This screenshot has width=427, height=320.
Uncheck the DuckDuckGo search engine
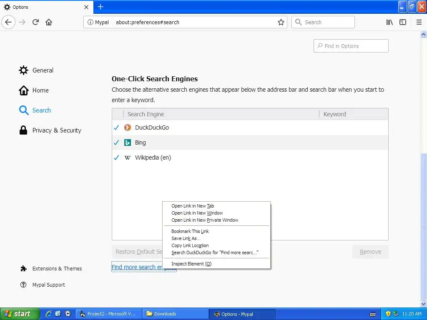pos(117,127)
